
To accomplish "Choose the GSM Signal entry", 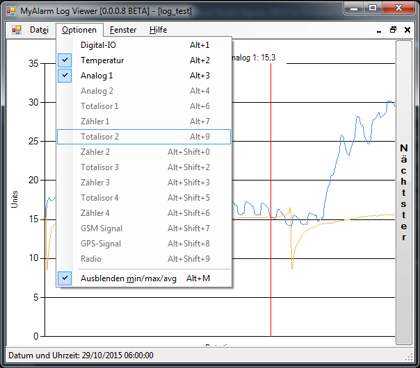I will click(144, 228).
